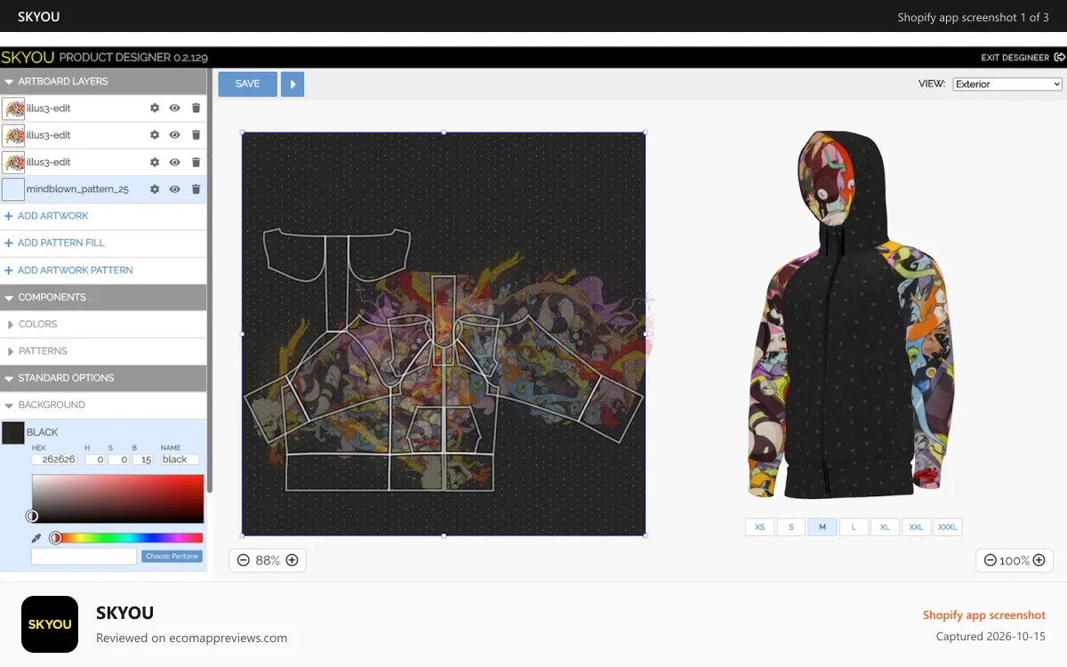Screen dimensions: 1067x667
Task: Zoom in the artboard with plus icon
Action: 291,560
